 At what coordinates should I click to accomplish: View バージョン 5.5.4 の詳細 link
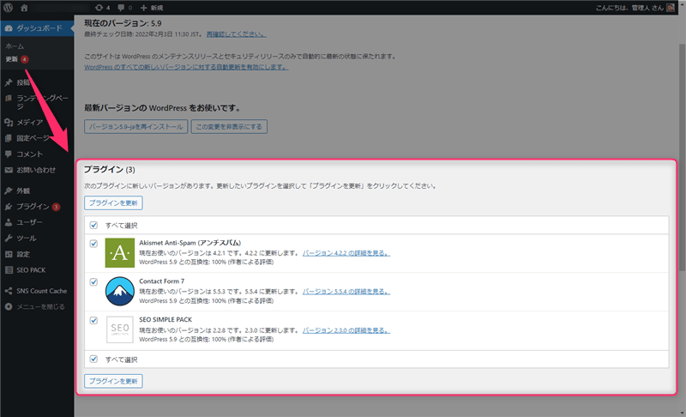coord(346,292)
